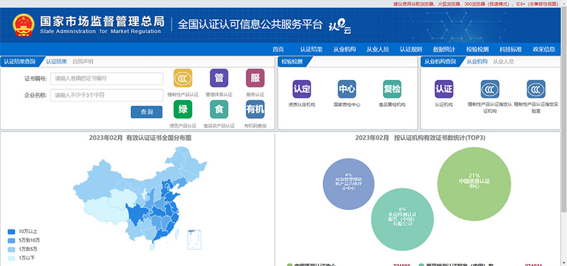Viewport: 567px width, 266px height.
Task: Open 认证规则 navigation menu item
Action: coord(411,50)
